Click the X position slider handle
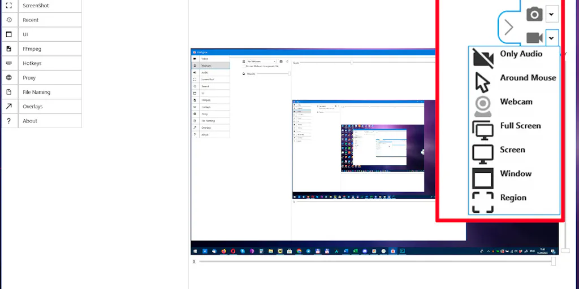 [553, 261]
